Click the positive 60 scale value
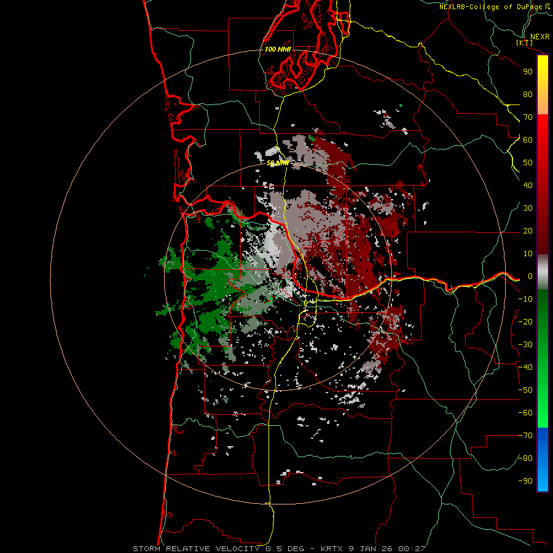The height and width of the screenshot is (553, 553). pyautogui.click(x=528, y=140)
